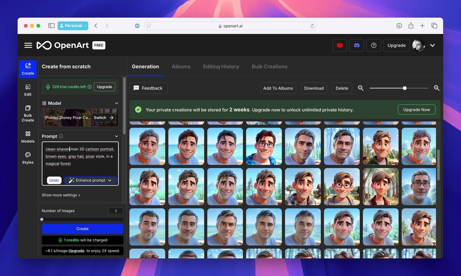Switch to the Generation tab

pyautogui.click(x=145, y=67)
